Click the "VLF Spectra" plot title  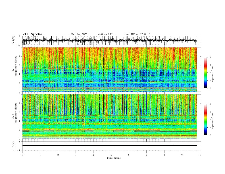click(32, 34)
